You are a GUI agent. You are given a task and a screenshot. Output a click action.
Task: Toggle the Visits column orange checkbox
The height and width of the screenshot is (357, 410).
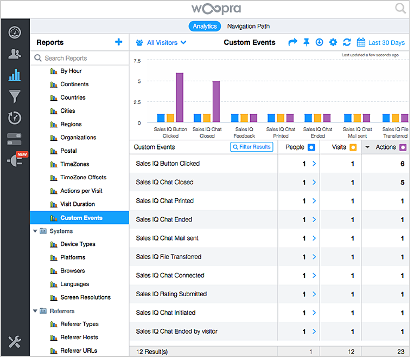(353, 147)
